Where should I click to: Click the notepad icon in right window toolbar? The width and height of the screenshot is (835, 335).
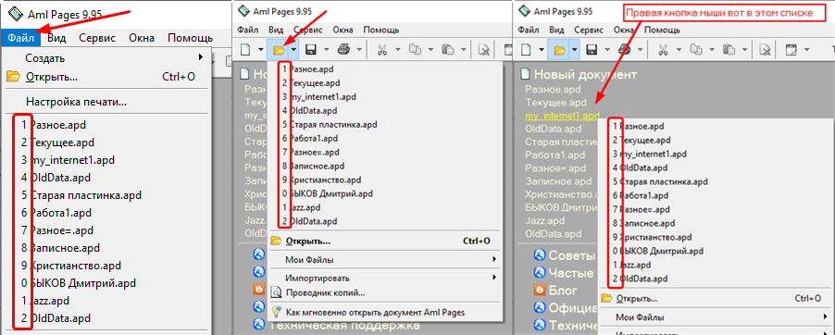[x=791, y=50]
